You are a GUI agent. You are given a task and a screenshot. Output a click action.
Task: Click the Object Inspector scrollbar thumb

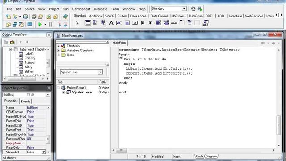[48, 139]
